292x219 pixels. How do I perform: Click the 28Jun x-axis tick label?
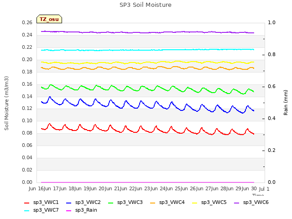227,188
